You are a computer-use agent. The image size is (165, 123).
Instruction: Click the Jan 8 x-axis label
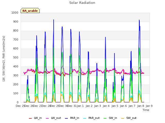141,106
